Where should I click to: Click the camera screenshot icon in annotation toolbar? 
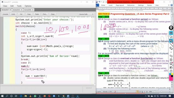pyautogui.click(x=171, y=68)
